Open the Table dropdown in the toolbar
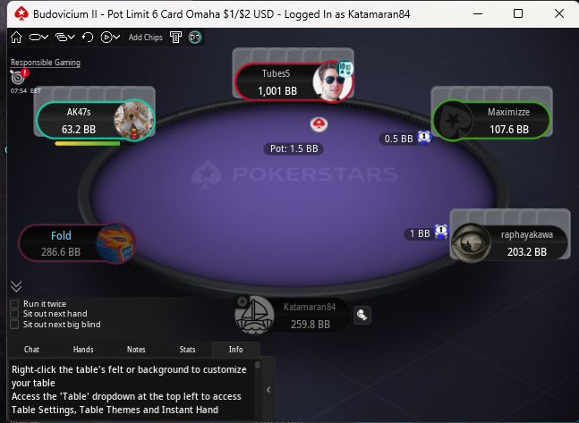Viewport: 579px width, 423px height. pos(38,38)
